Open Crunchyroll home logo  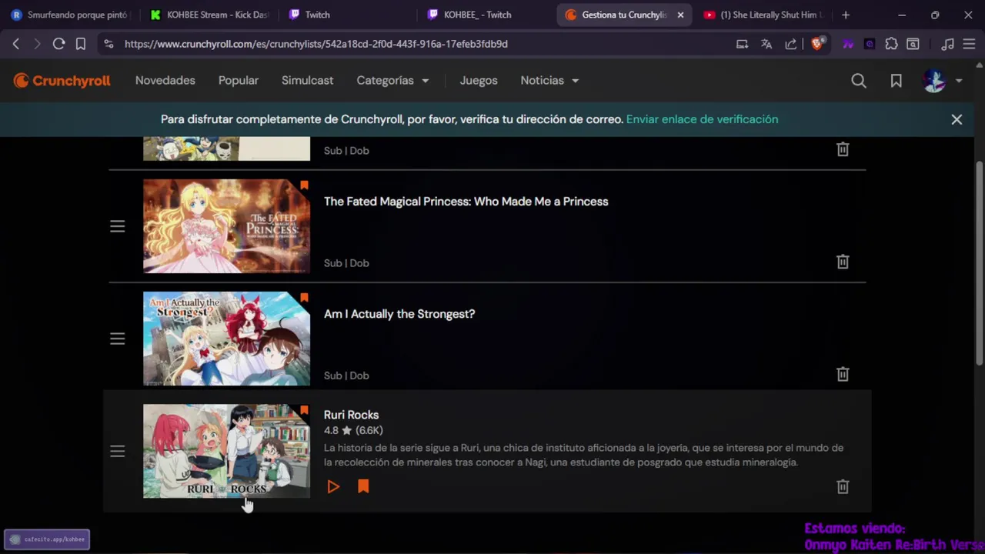(x=62, y=81)
